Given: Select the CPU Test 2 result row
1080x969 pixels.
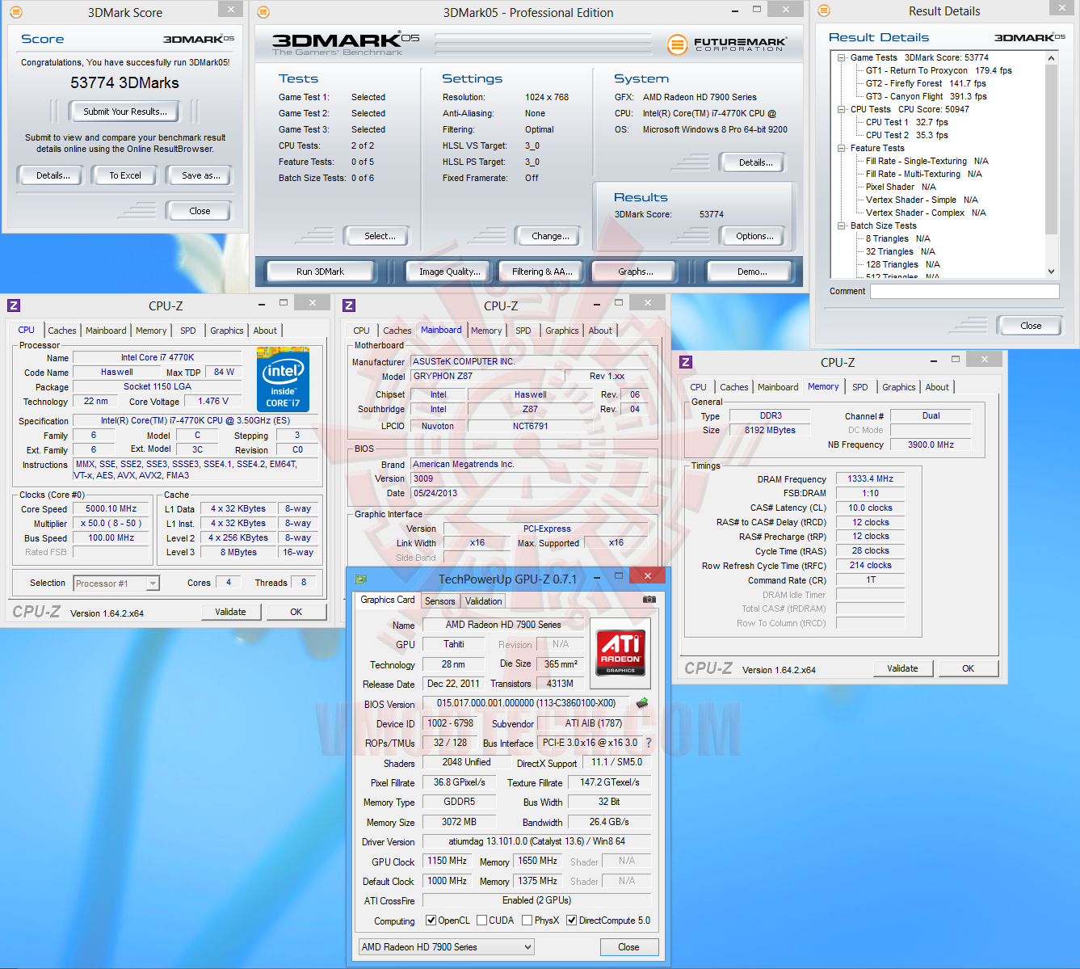Looking at the screenshot, I should pyautogui.click(x=906, y=136).
